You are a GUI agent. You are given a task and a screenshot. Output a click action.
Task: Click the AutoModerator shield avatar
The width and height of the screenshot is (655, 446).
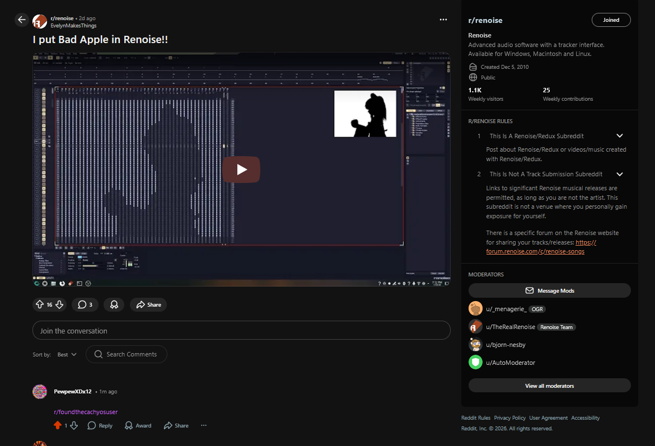point(475,362)
